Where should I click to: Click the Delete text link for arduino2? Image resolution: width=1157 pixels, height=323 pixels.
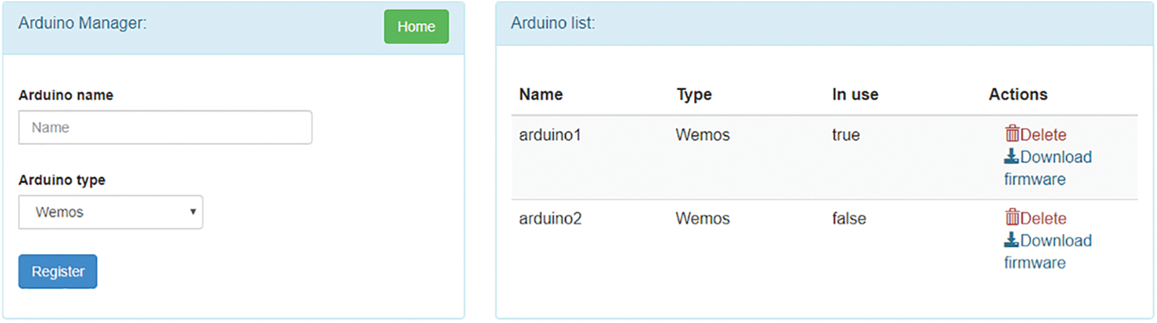(x=1043, y=218)
